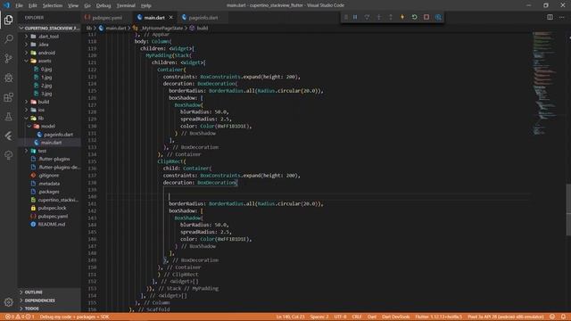Open .gitignore file

coord(49,176)
